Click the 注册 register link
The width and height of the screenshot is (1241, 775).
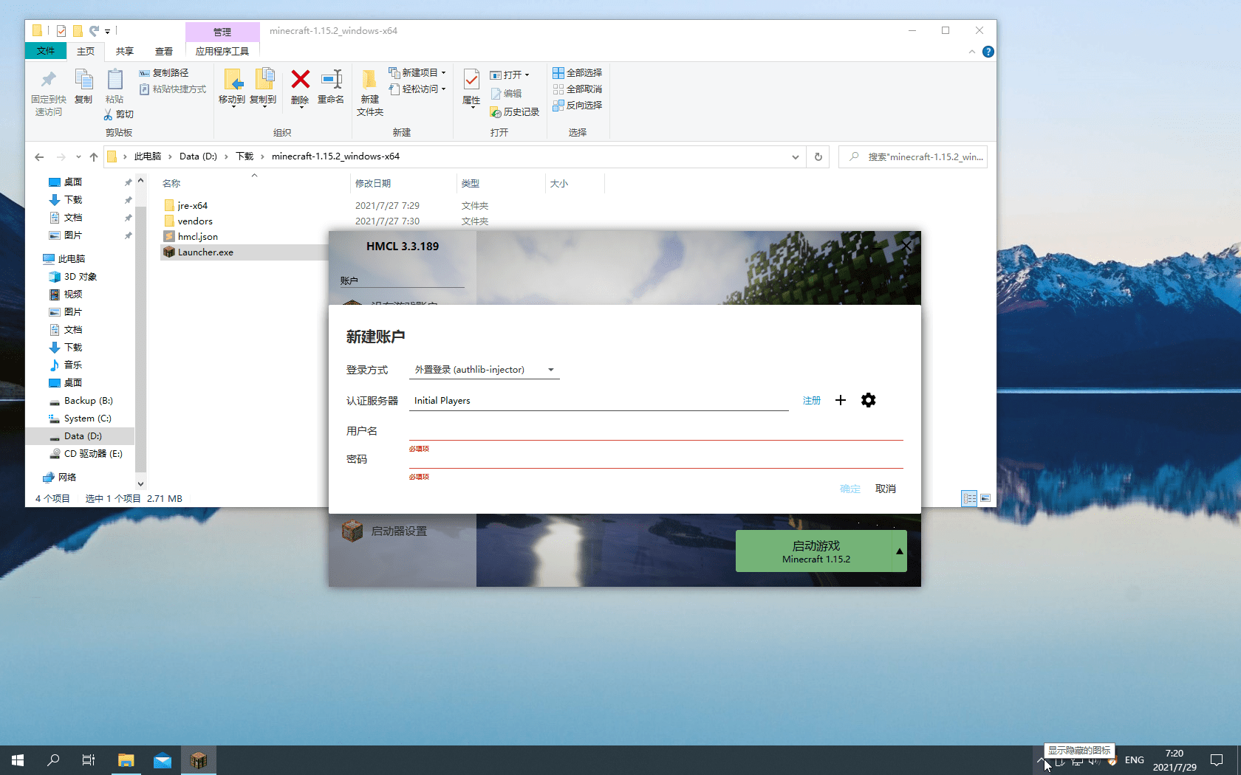click(811, 400)
